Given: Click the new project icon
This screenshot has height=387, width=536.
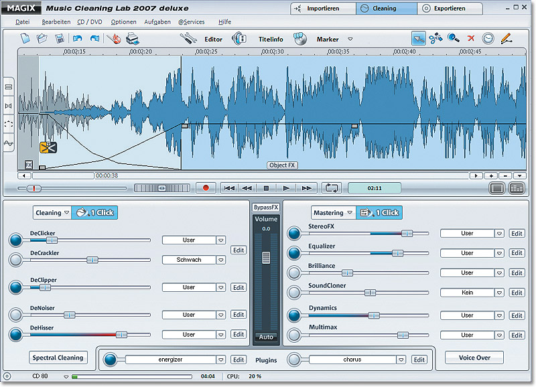Looking at the screenshot, I should pyautogui.click(x=25, y=39).
